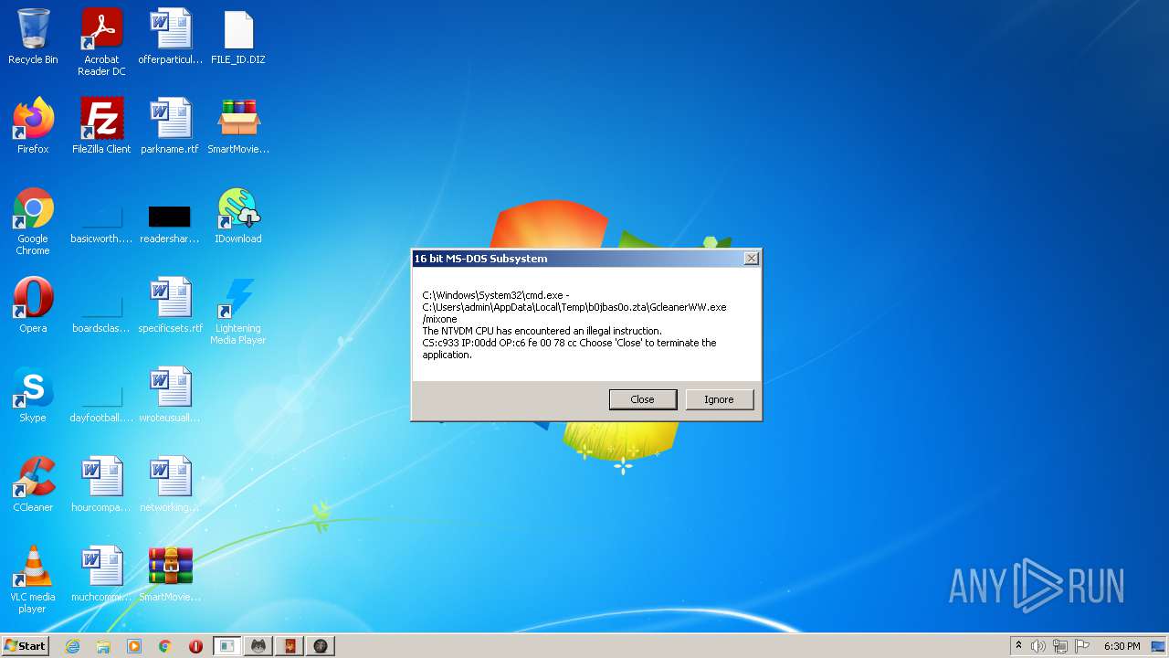Open the network status tray icon
The height and width of the screenshot is (658, 1169).
pos(1060,646)
